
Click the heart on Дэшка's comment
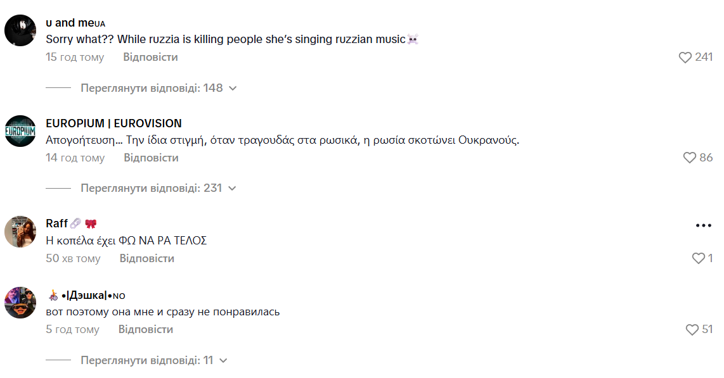(x=692, y=330)
